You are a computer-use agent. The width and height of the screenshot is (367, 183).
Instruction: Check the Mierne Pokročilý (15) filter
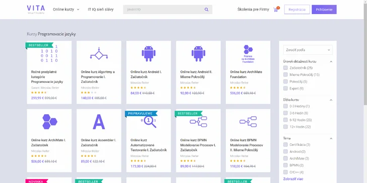(285, 75)
